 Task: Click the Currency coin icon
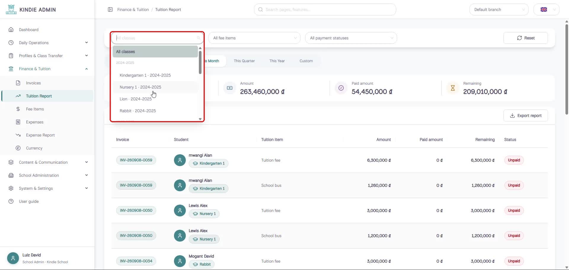point(18,148)
